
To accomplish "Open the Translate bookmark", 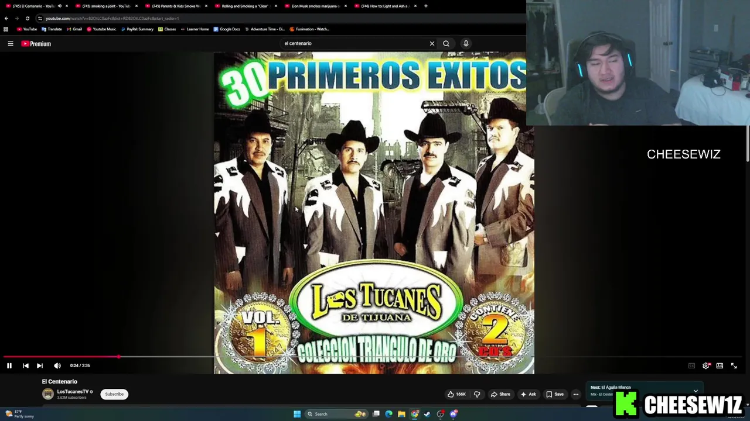I will [52, 29].
